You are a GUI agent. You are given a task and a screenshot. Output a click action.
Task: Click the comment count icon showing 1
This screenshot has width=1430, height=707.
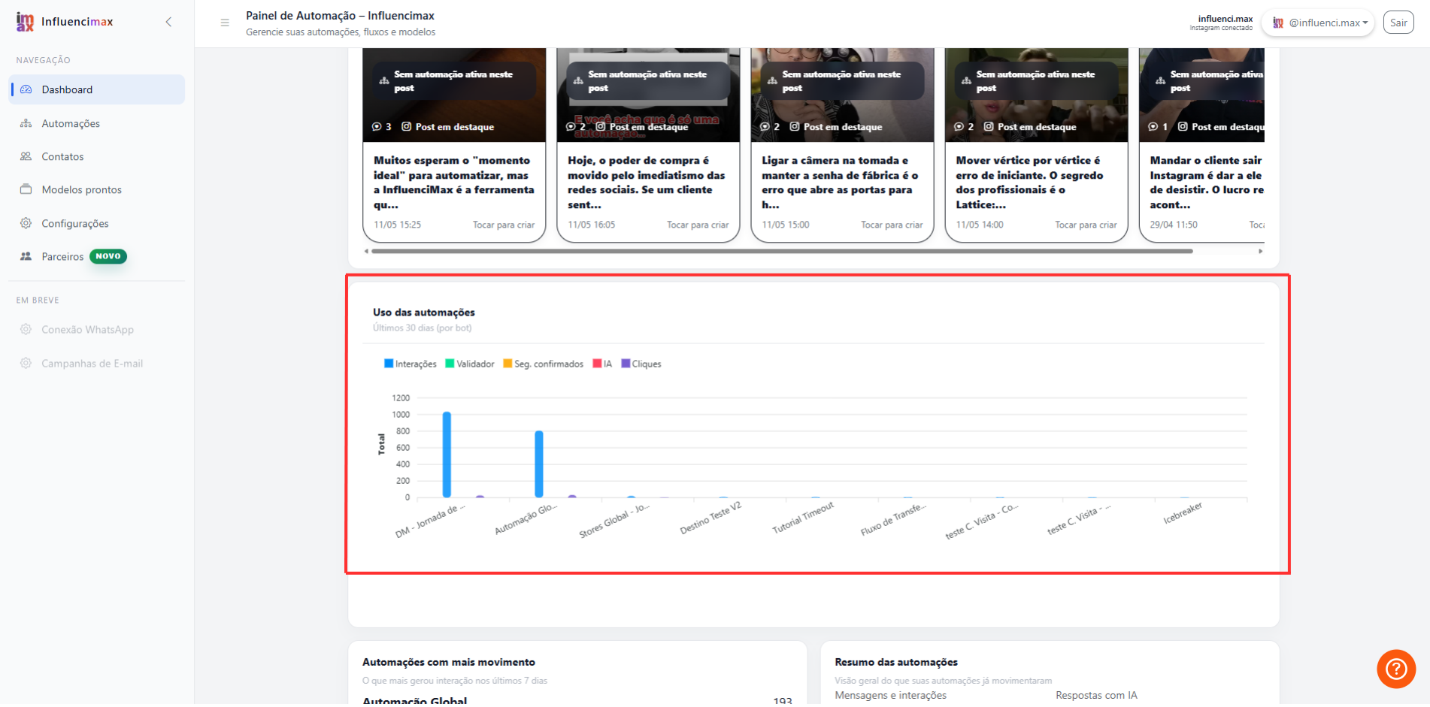[1153, 127]
